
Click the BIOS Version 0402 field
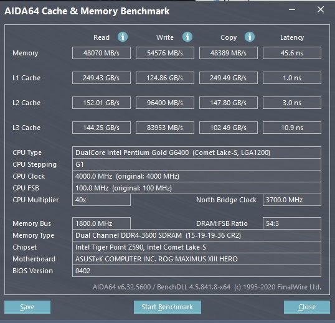tap(197, 271)
